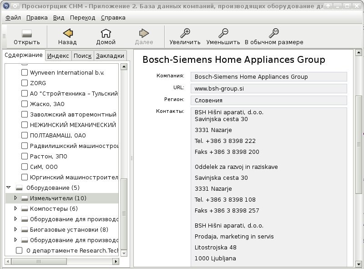Click the URL field www.bsh-group.si
This screenshot has height=269, width=364.
tap(268, 88)
